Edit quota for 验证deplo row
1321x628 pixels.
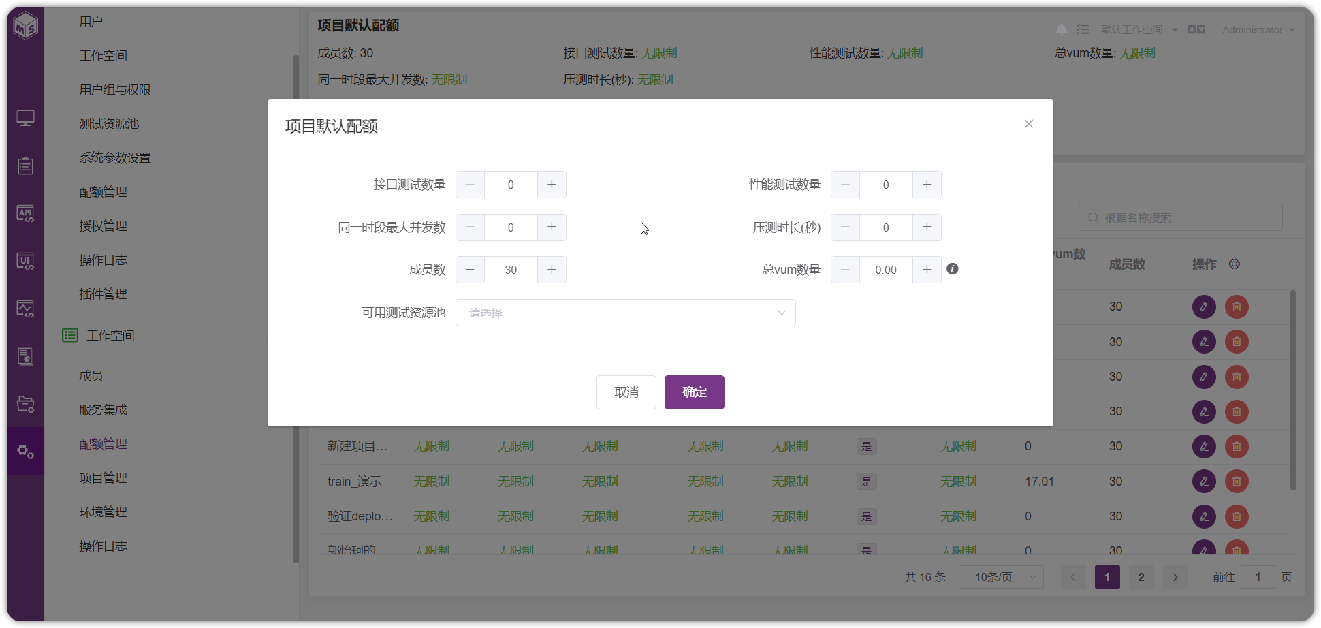pyautogui.click(x=1204, y=516)
